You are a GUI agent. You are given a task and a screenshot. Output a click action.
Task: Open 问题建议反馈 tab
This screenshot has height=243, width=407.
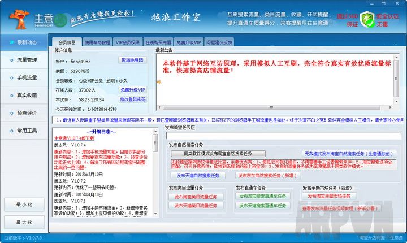[219, 42]
